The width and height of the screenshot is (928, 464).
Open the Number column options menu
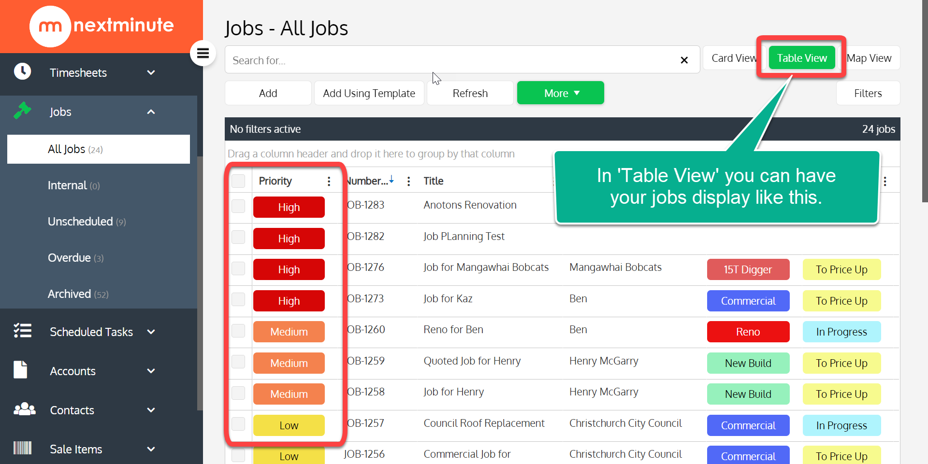(409, 181)
